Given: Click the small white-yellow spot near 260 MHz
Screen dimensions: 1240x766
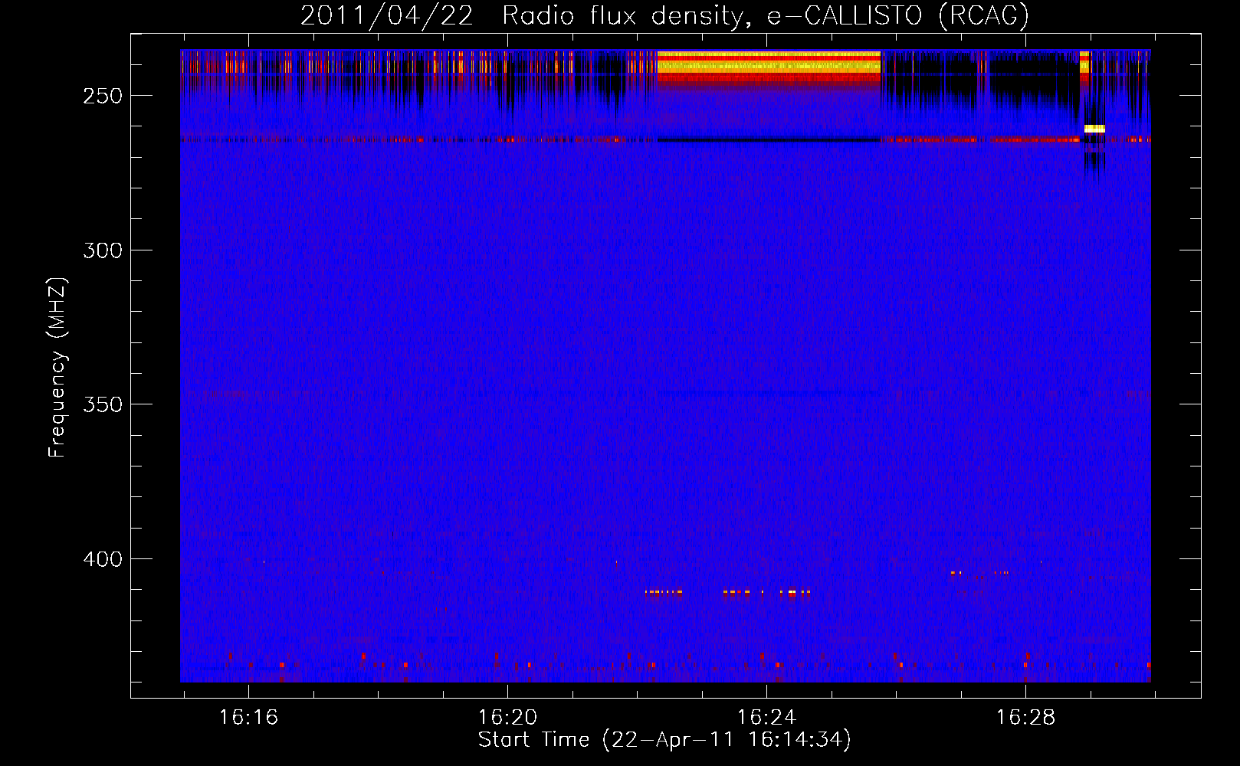Looking at the screenshot, I should pos(1094,129).
